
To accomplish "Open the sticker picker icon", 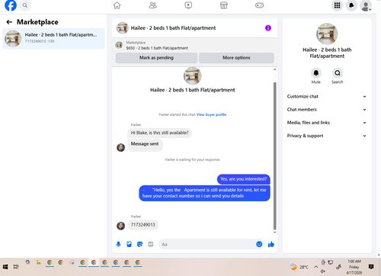I will (139, 244).
